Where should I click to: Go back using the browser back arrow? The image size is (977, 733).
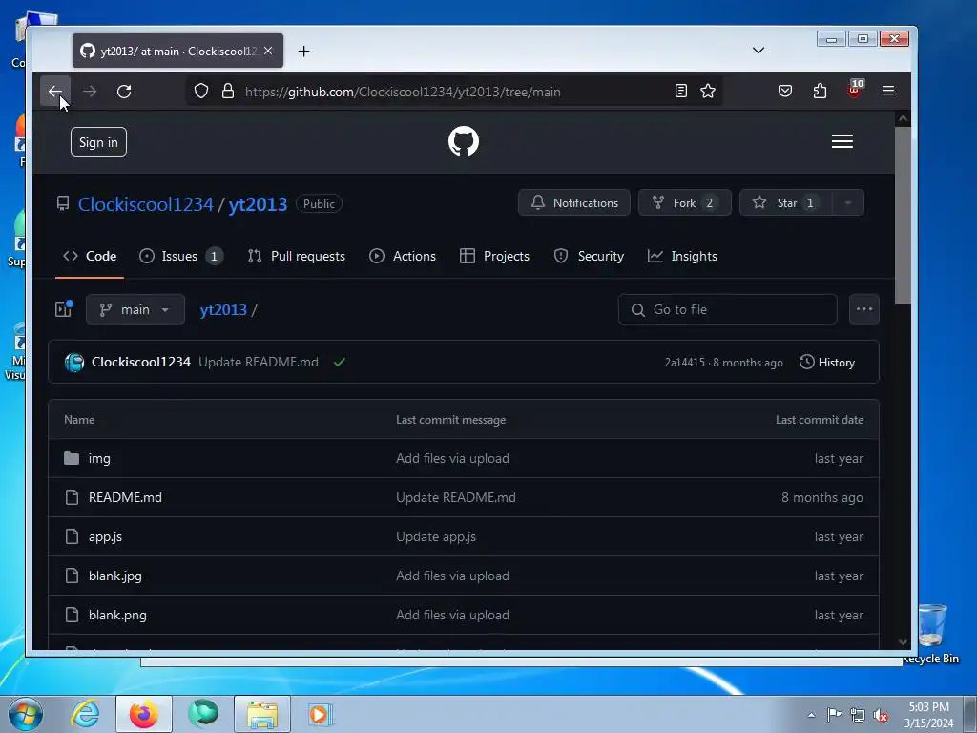pyautogui.click(x=54, y=92)
